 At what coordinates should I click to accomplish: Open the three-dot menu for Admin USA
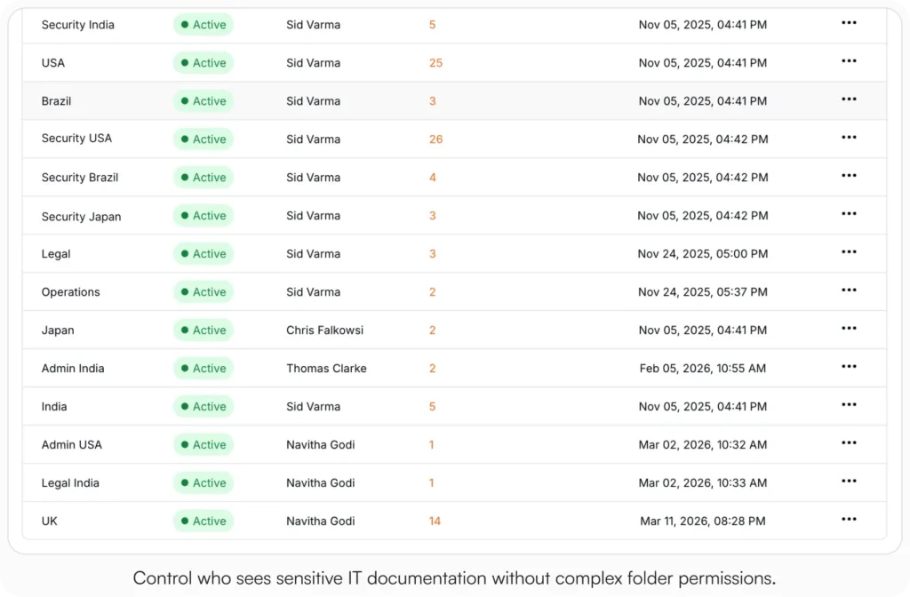pyautogui.click(x=849, y=444)
